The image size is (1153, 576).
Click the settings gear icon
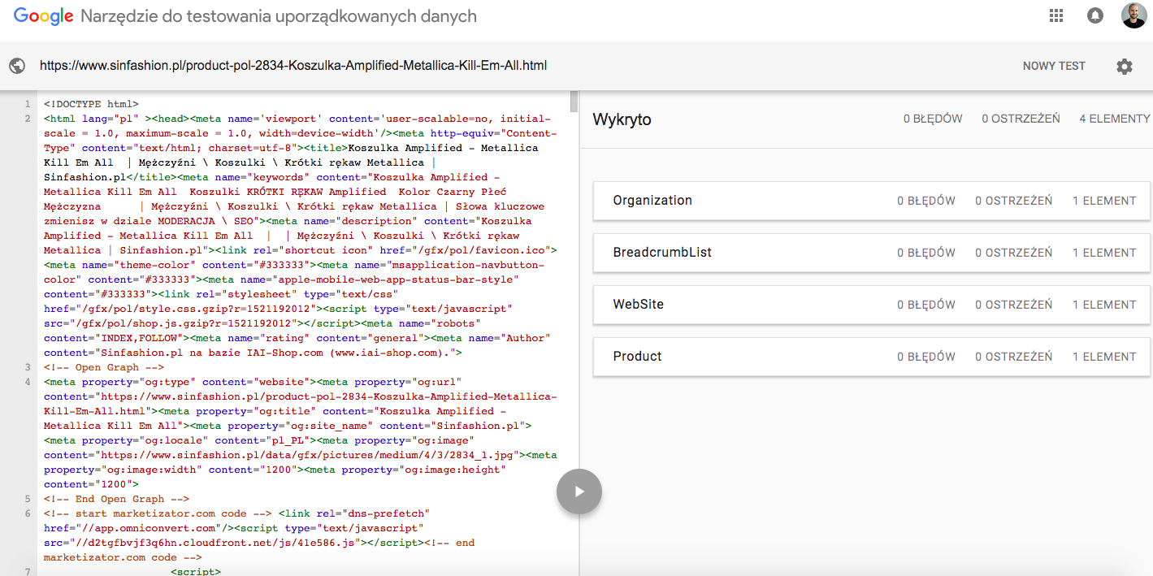pos(1125,67)
